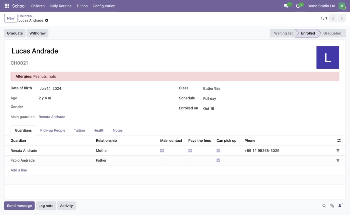This screenshot has height=215, width=350.
Task: Search chatter messages with magnifier icon
Action: [324, 206]
